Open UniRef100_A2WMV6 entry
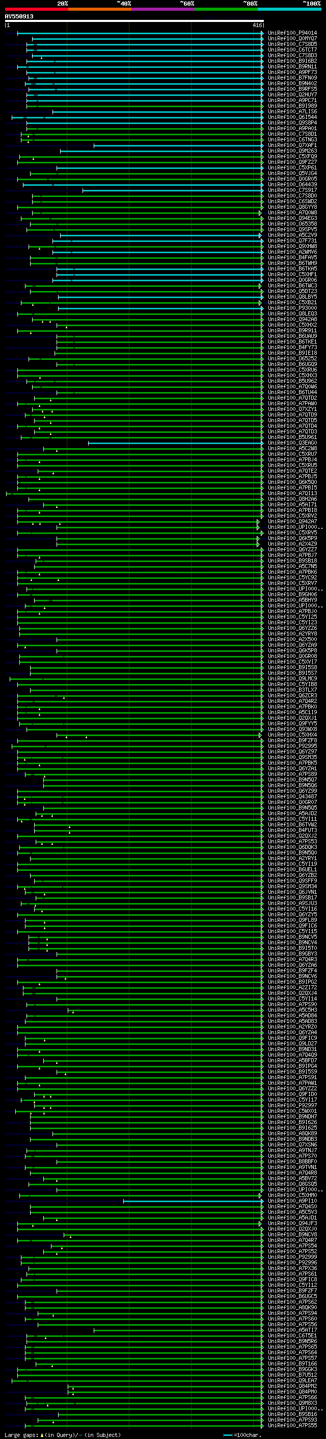The height and width of the screenshot is (1439, 326). click(292, 252)
